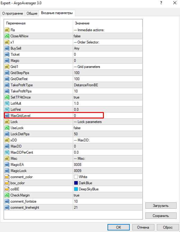Edit the LockDistPips value 50
Image resolution: width=180 pixels, height=232 pixels.
tap(108, 134)
